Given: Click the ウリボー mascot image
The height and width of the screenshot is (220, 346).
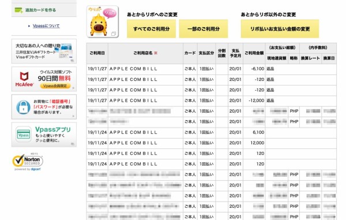Looking at the screenshot, I should 103,21.
